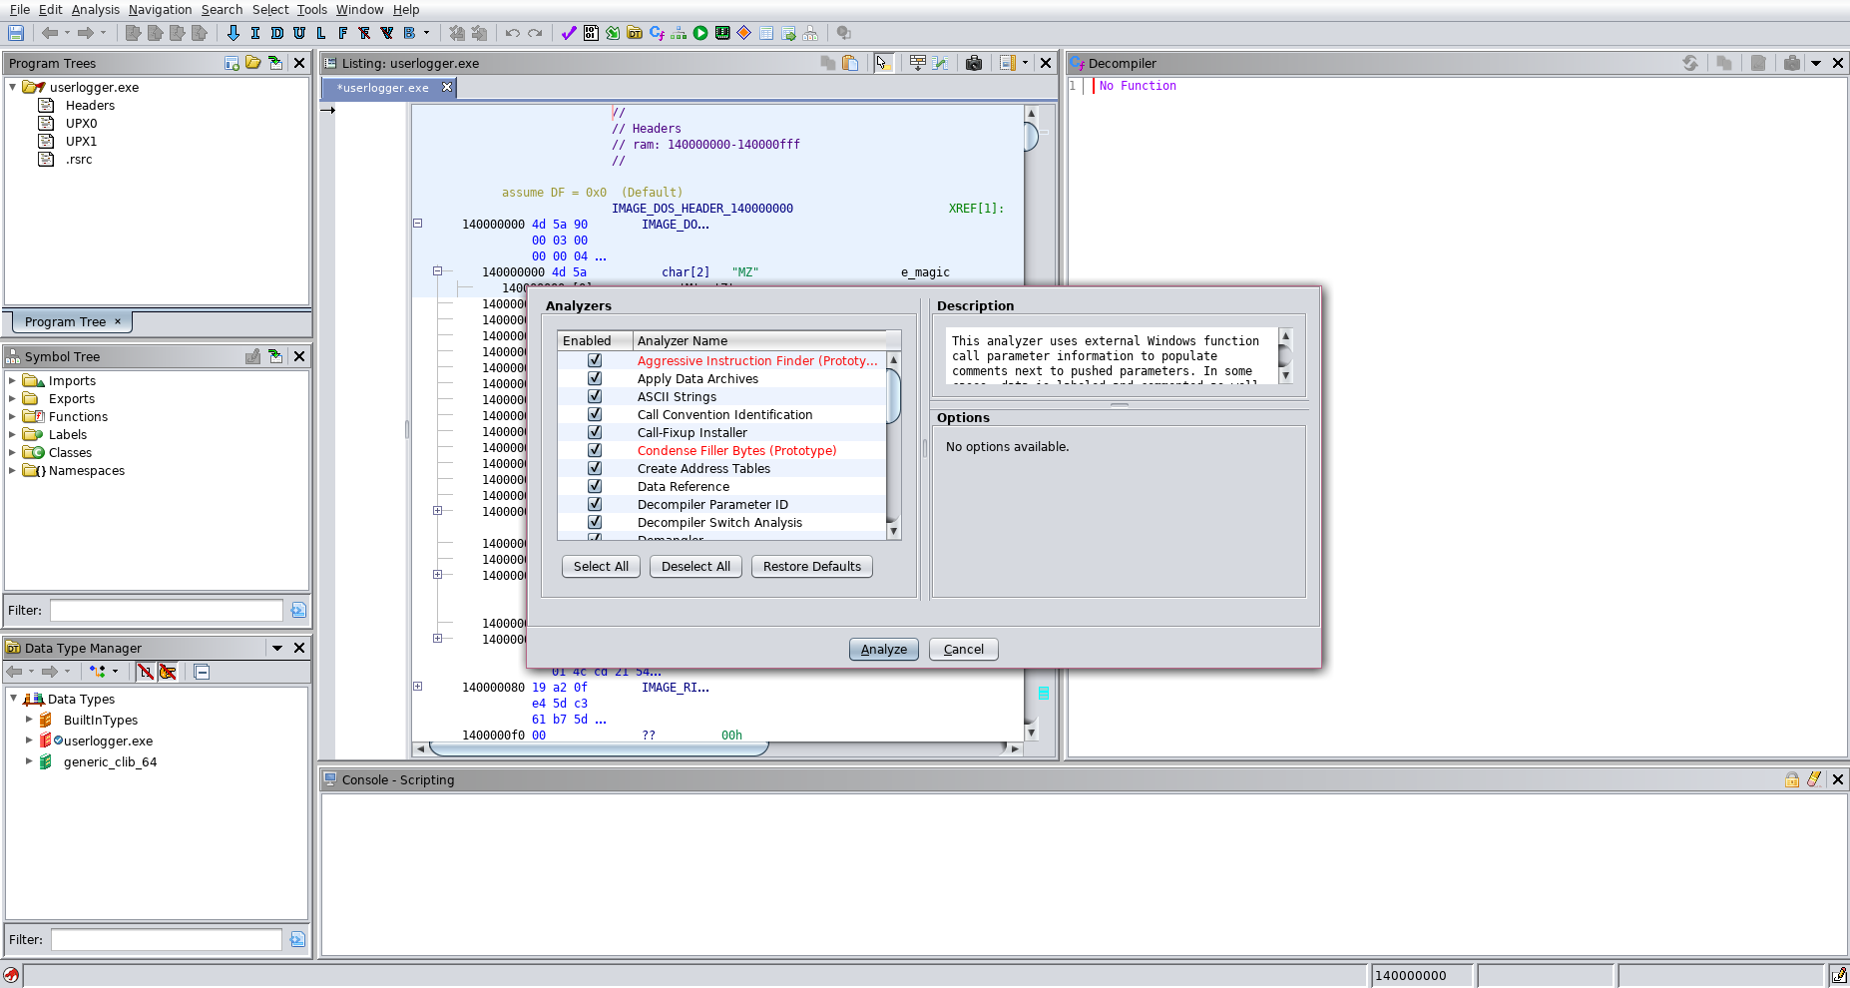Jump to next Function using F icon

(343, 33)
